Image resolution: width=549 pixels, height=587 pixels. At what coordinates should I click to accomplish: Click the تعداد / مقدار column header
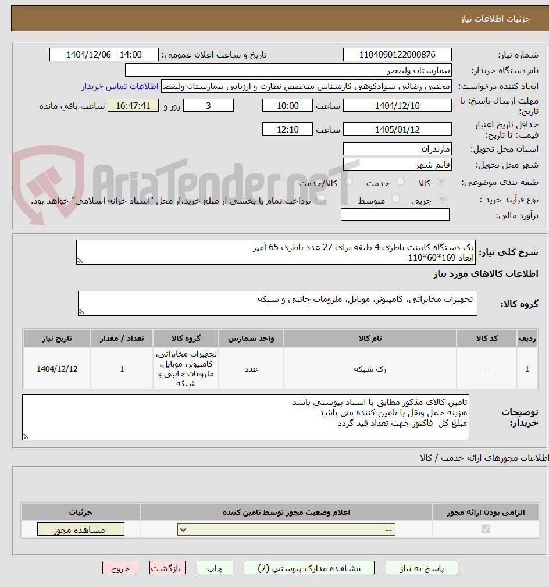122,339
